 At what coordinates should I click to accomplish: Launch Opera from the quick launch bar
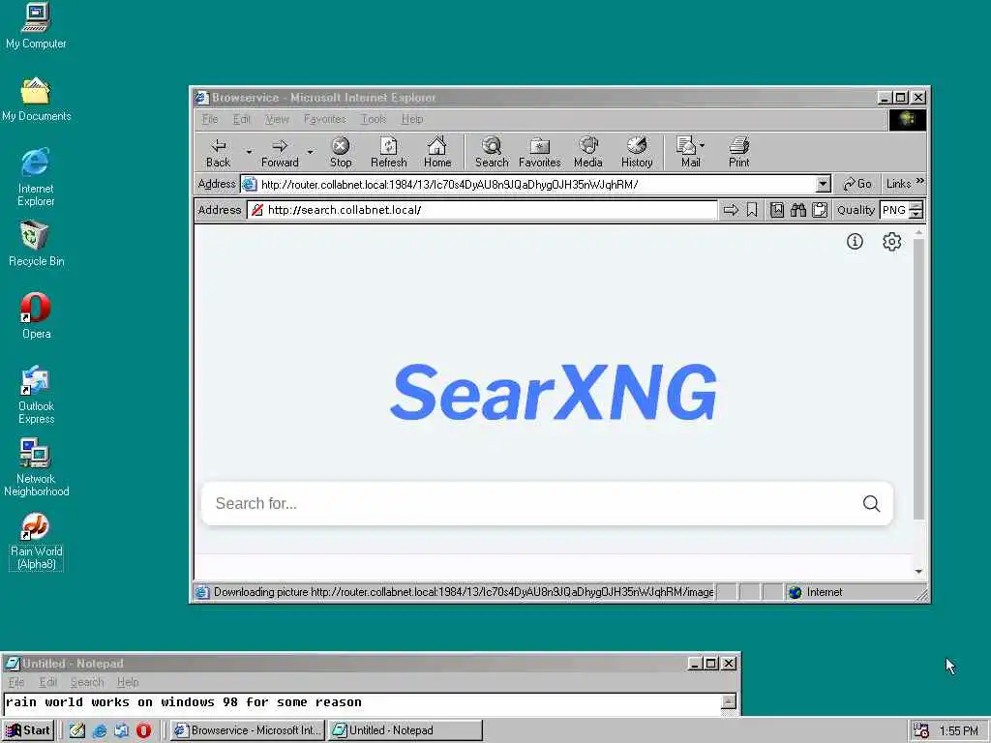[143, 730]
